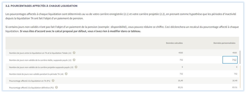Screen dimensions: 246x93
Task: Select the Données personnalisées column header
Action: click(224, 43)
